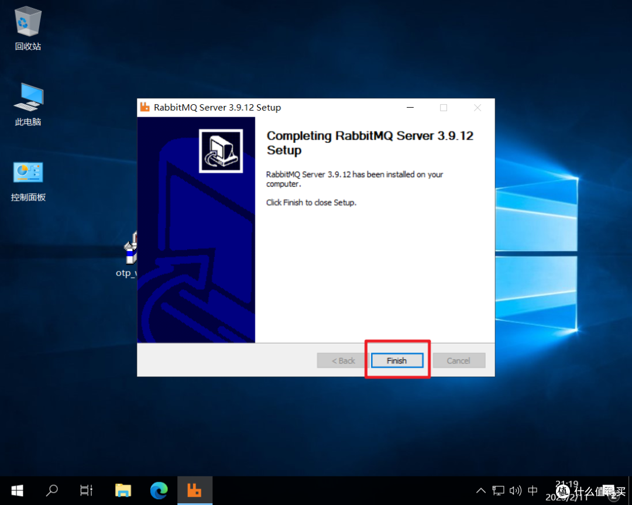Click the RabbitMQ setup taskbar button
The width and height of the screenshot is (632, 505).
click(195, 490)
